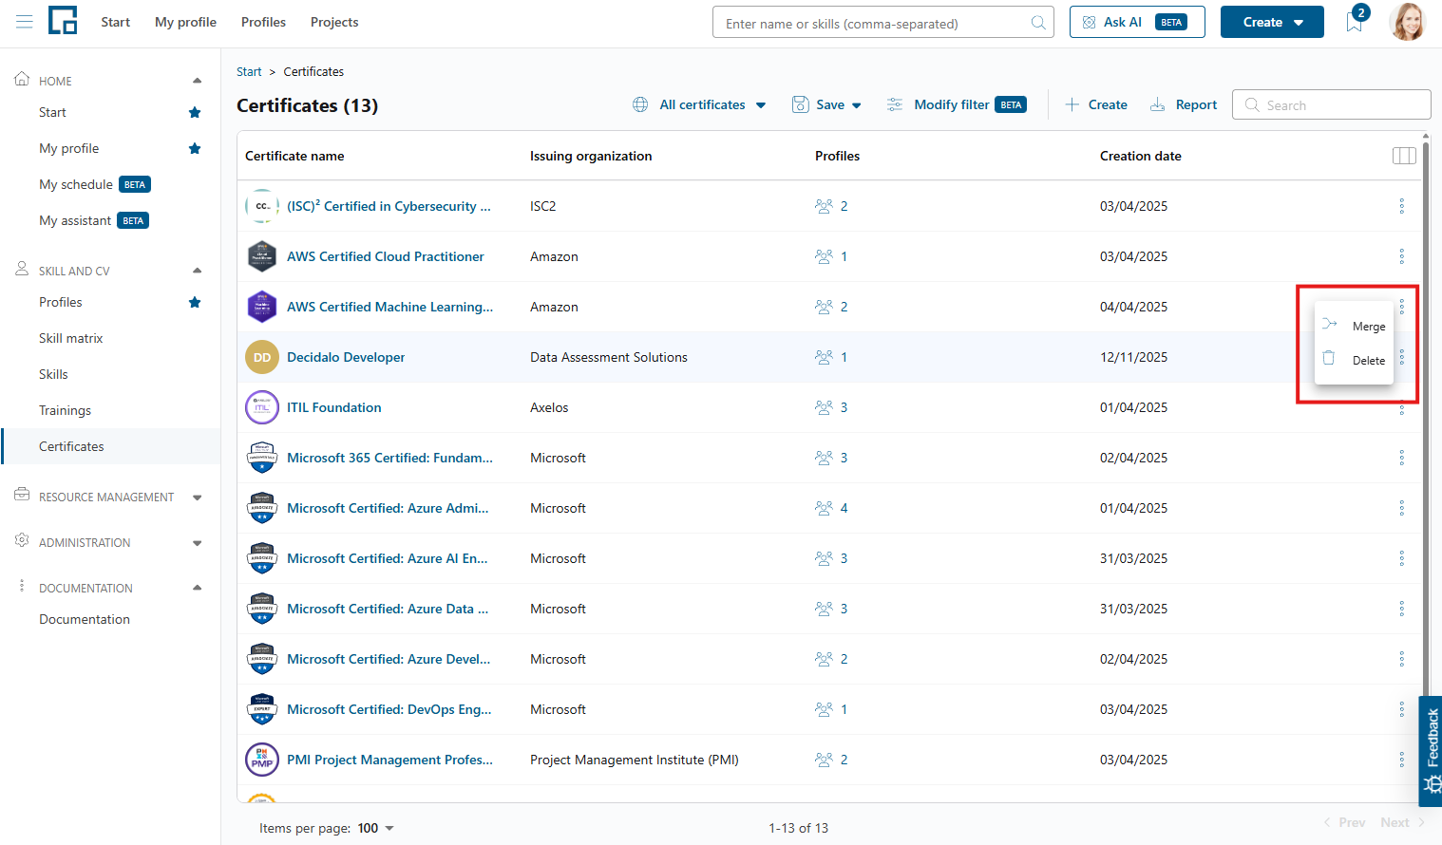Toggle favorite star for My profile
Viewport: 1442px width, 845px height.
pyautogui.click(x=195, y=148)
